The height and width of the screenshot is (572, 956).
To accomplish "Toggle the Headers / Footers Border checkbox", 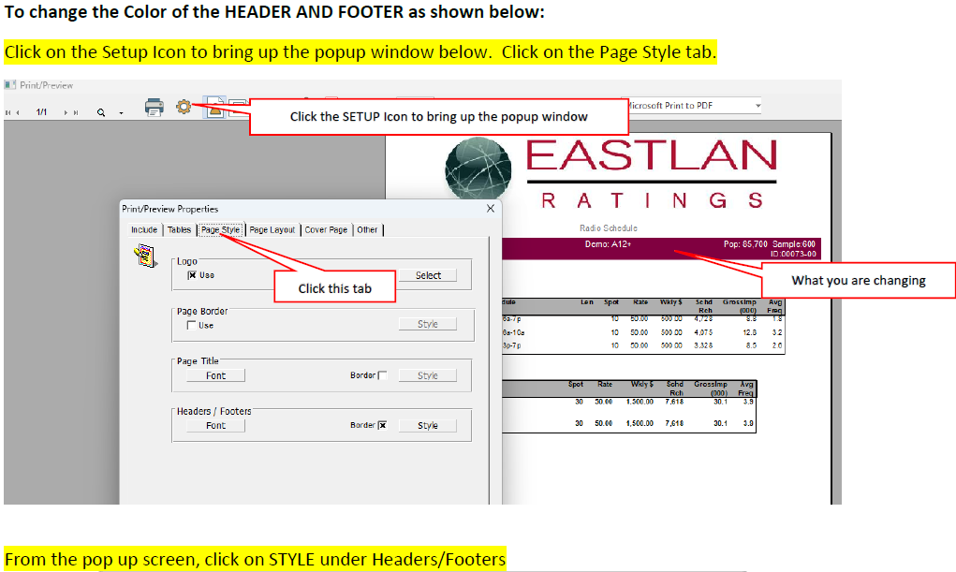I will [382, 425].
